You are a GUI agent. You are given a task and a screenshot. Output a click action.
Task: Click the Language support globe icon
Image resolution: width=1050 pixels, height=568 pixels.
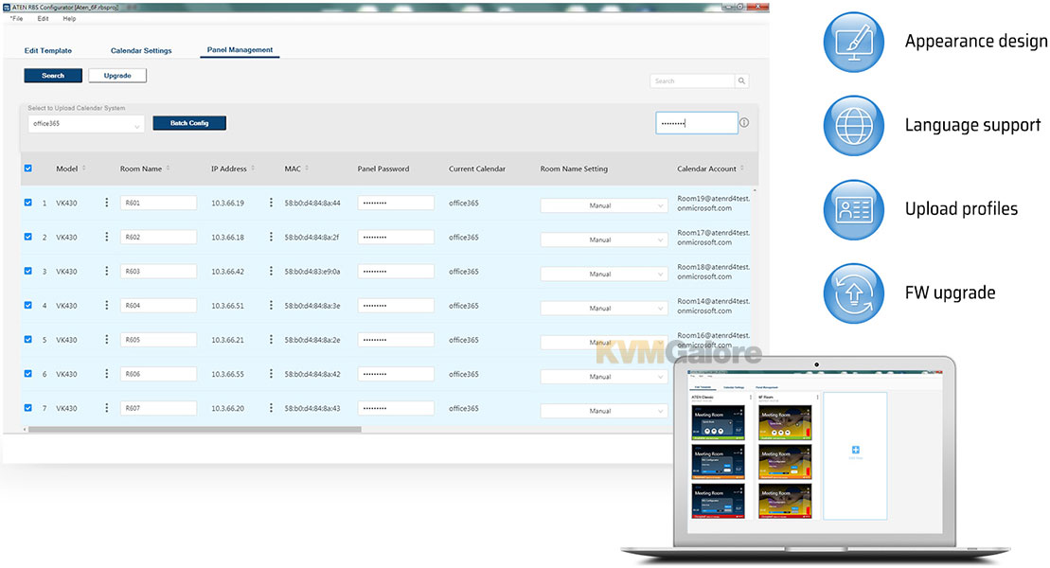click(854, 126)
